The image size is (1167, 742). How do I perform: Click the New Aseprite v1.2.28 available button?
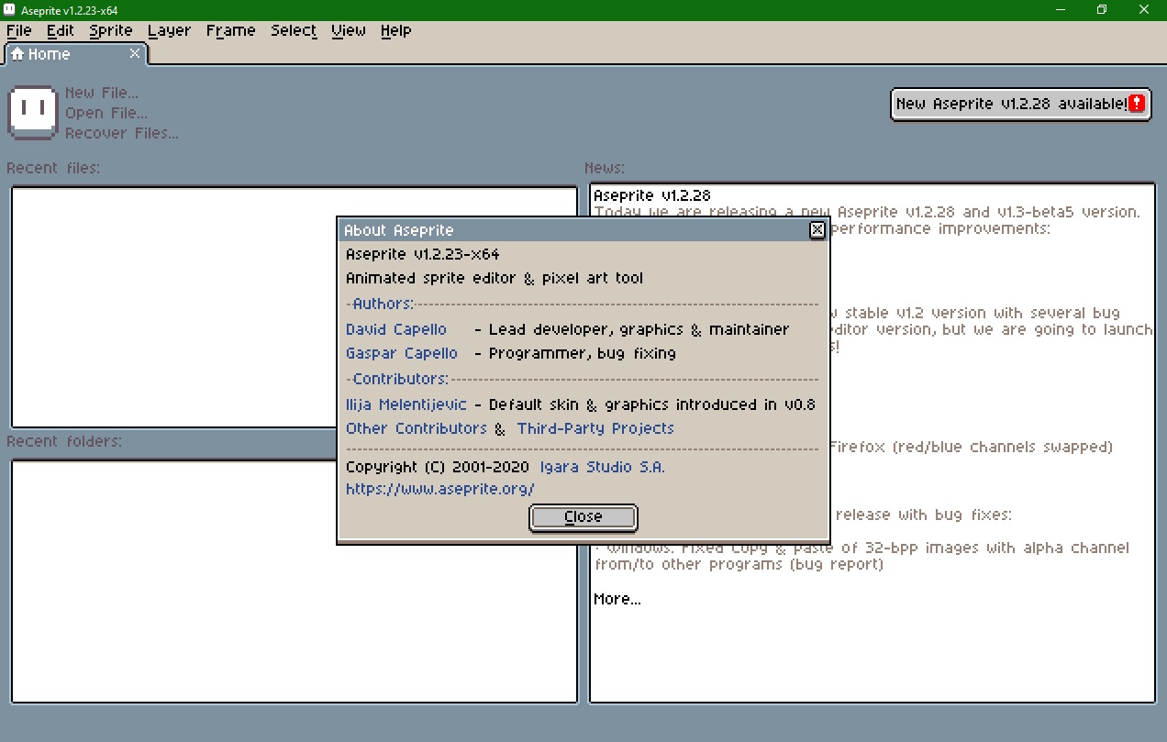click(x=1011, y=104)
